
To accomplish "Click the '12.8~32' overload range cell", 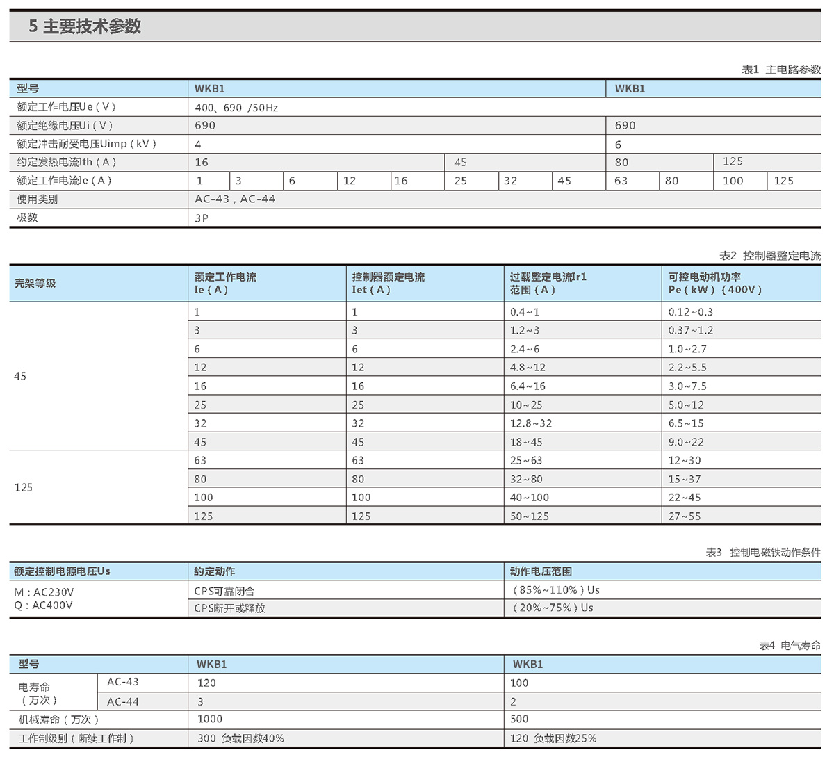I will tap(530, 423).
